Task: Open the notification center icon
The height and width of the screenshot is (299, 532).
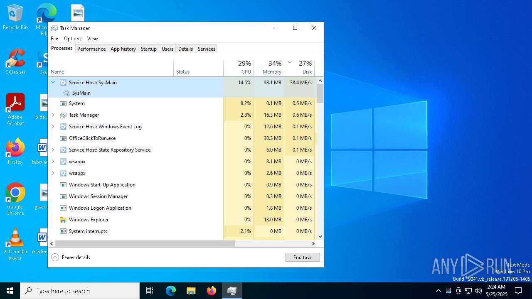Action: tap(518, 291)
